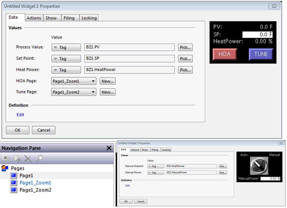Click the BZ1.PV tag input field
The width and height of the screenshot is (287, 208).
(x=129, y=47)
